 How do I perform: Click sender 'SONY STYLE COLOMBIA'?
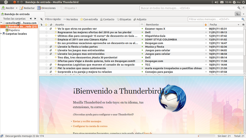(x=161, y=39)
